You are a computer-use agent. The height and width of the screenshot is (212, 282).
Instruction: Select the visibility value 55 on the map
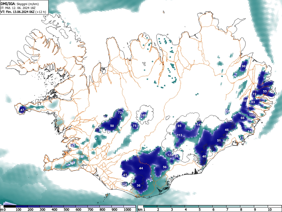coord(265,91)
